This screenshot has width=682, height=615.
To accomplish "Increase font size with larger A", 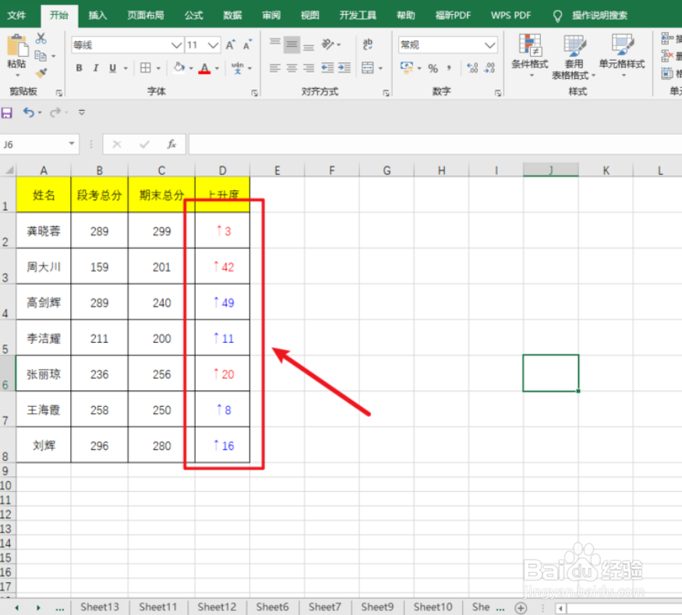I will coord(230,44).
